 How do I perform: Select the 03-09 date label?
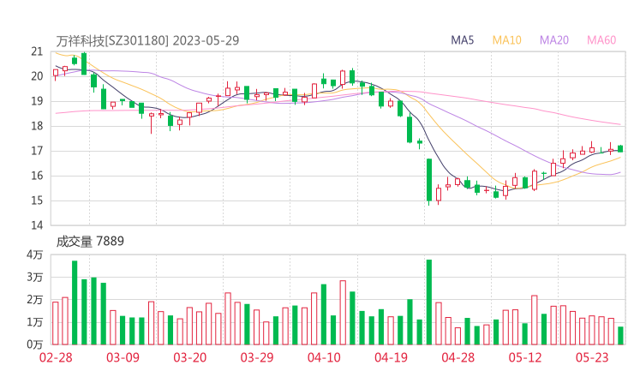(x=123, y=357)
